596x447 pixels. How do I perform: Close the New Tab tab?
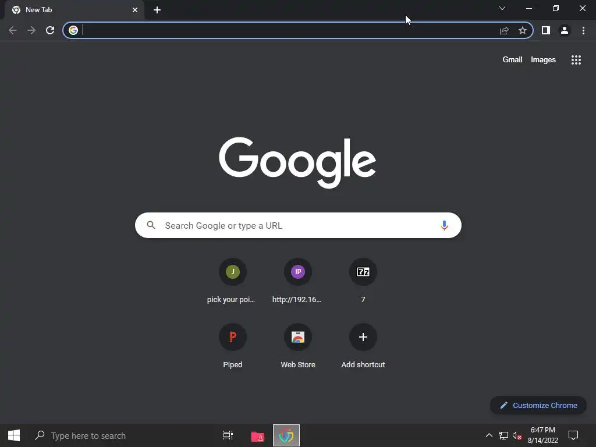pyautogui.click(x=135, y=10)
